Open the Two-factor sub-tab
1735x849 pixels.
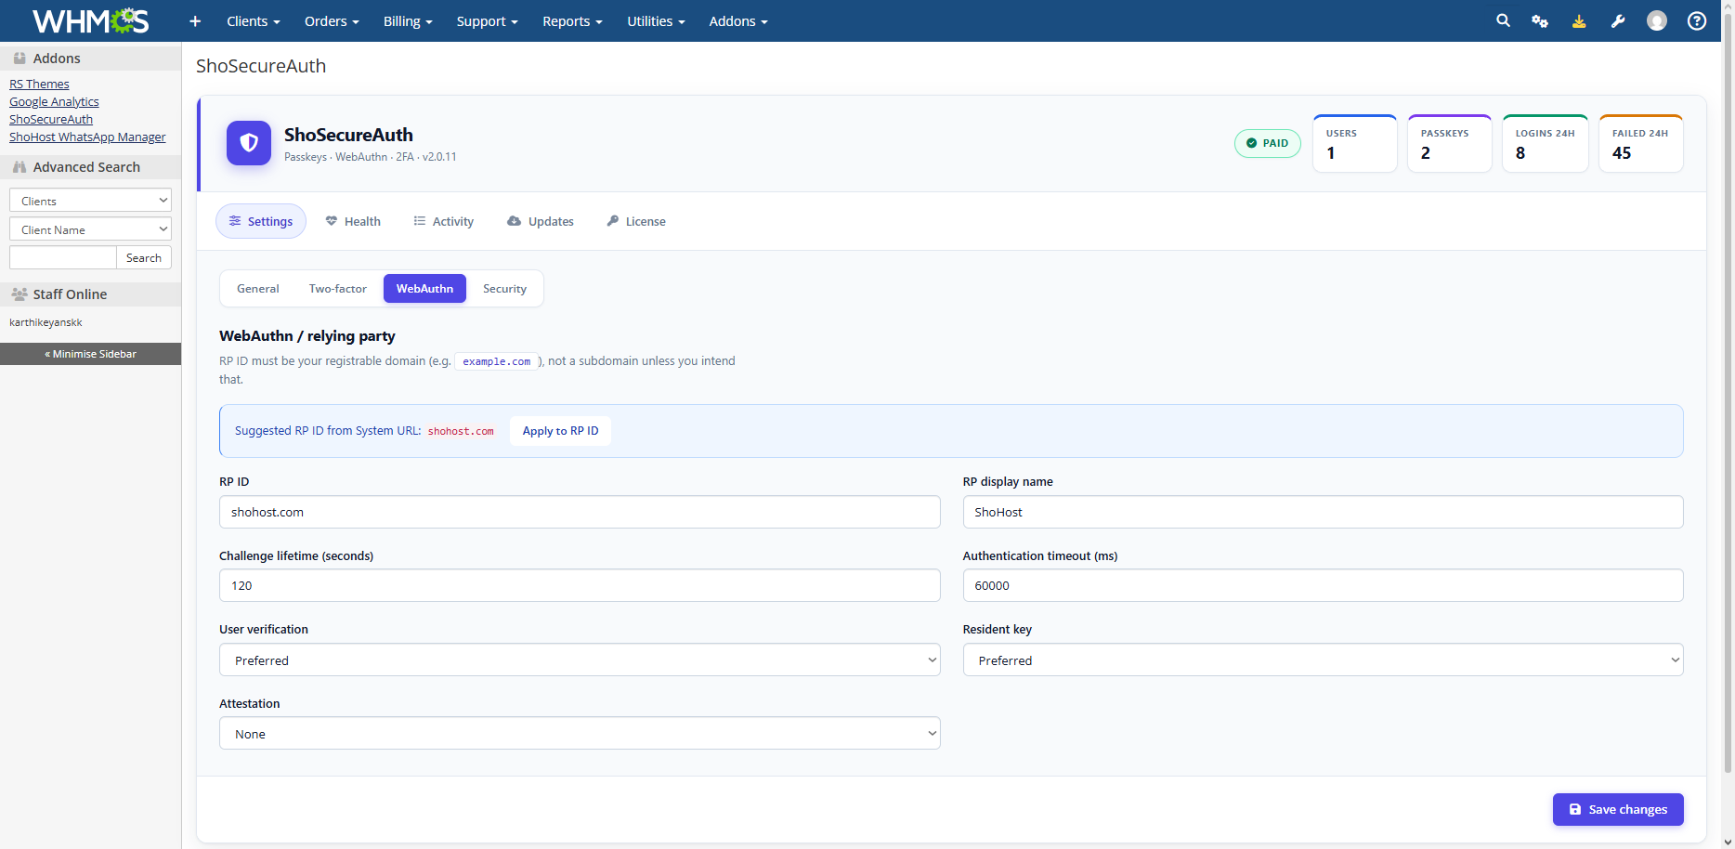coord(338,289)
